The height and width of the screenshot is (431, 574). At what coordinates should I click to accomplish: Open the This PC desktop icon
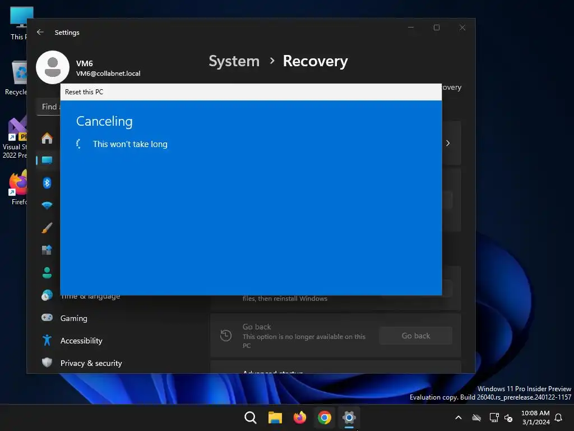[18, 24]
